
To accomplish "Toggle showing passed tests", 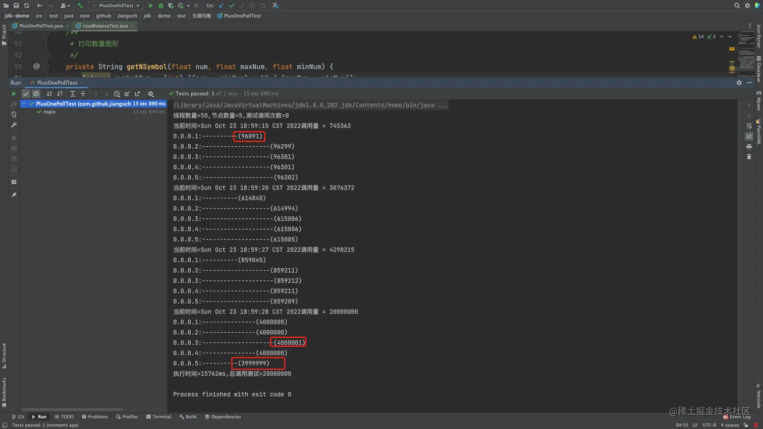I will pos(26,94).
